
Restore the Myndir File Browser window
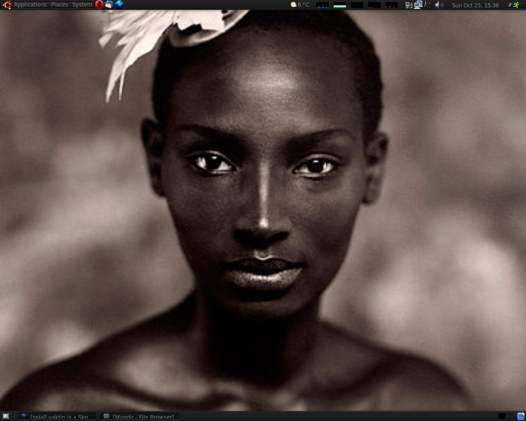140,416
